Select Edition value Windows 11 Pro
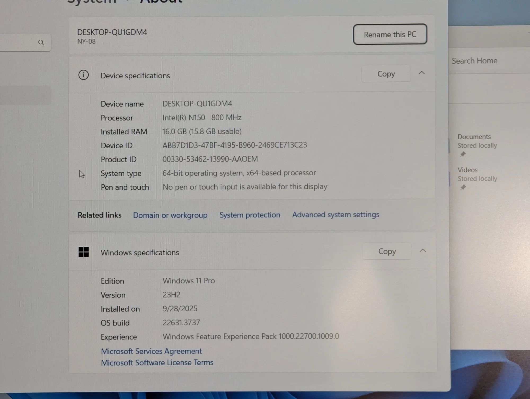Image resolution: width=530 pixels, height=399 pixels. [189, 281]
